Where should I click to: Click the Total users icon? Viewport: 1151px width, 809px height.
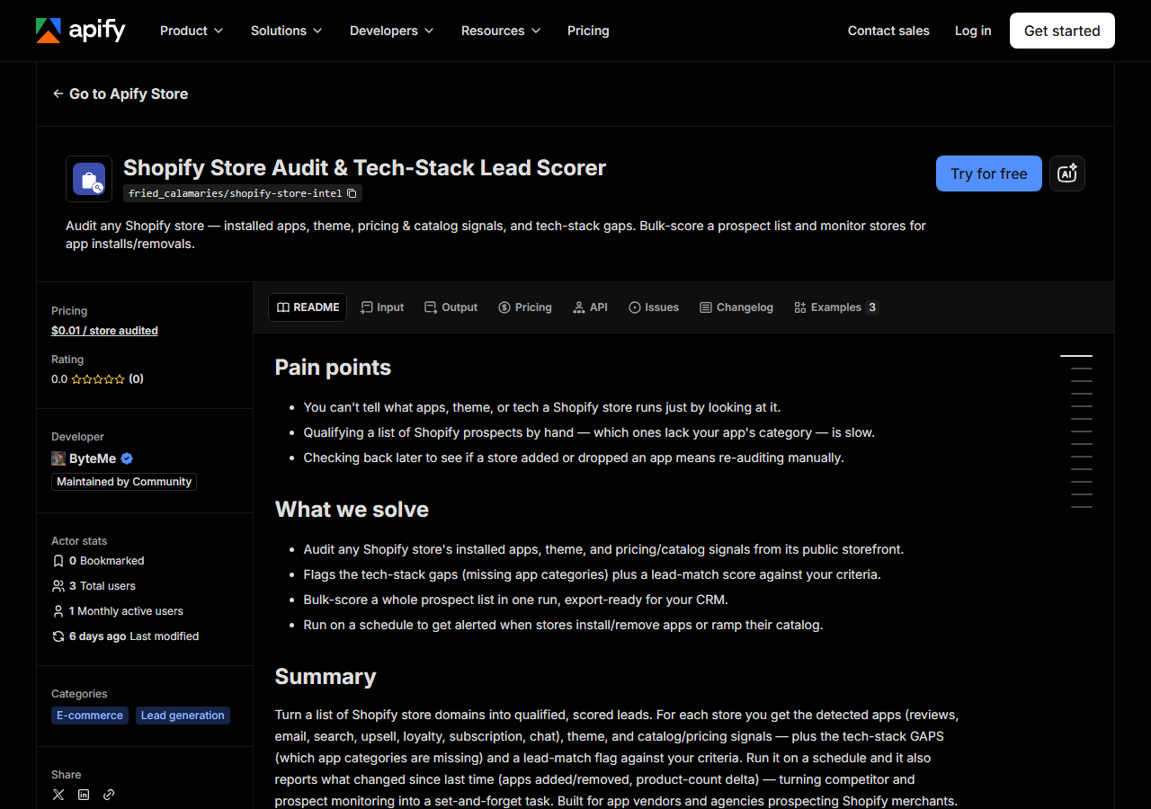[x=58, y=586]
